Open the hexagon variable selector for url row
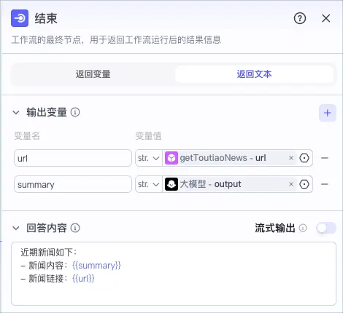 click(304, 158)
